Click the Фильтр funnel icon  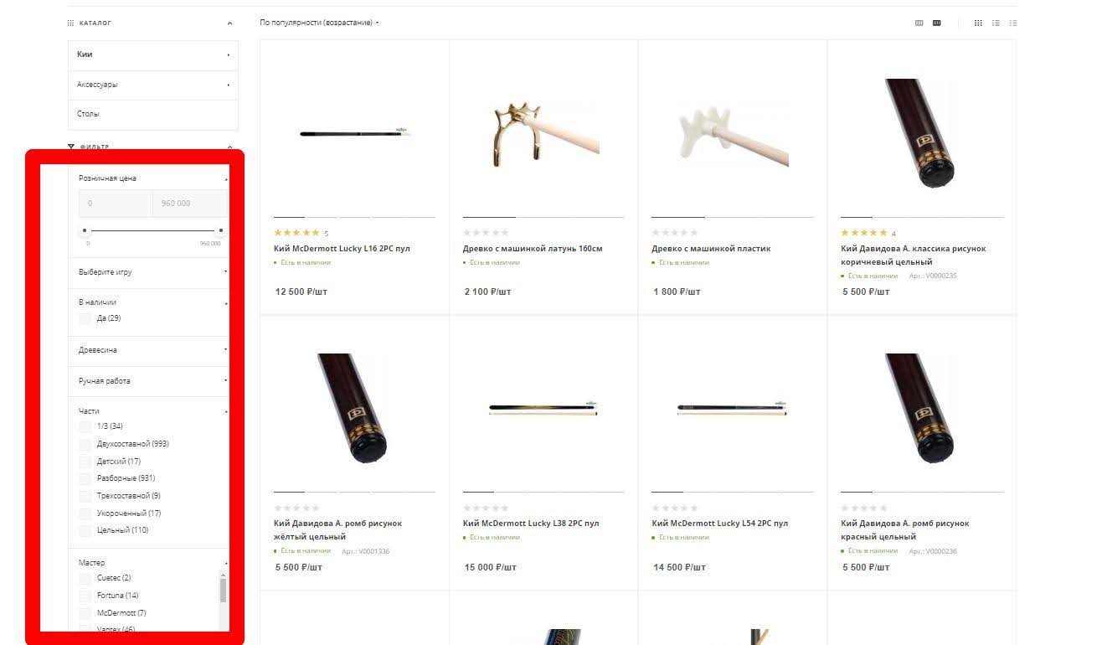pos(71,147)
